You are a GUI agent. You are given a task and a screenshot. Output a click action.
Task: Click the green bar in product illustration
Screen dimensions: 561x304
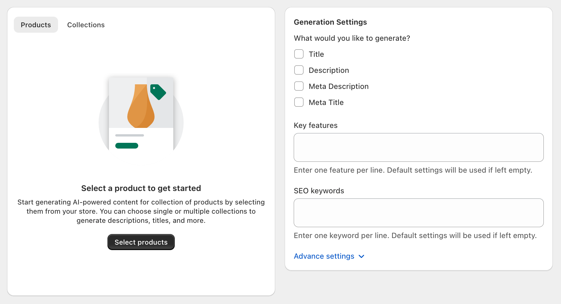click(x=127, y=146)
